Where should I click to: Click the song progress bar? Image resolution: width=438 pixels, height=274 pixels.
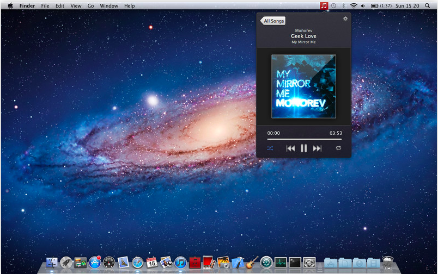304,139
